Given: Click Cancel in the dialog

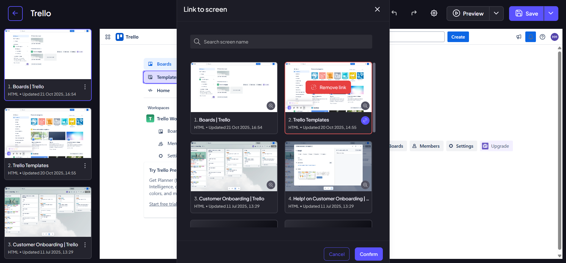Looking at the screenshot, I should point(337,254).
